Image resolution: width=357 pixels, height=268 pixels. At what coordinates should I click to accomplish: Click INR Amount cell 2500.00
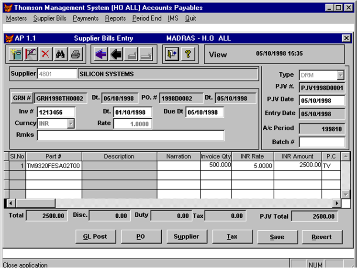(x=298, y=166)
